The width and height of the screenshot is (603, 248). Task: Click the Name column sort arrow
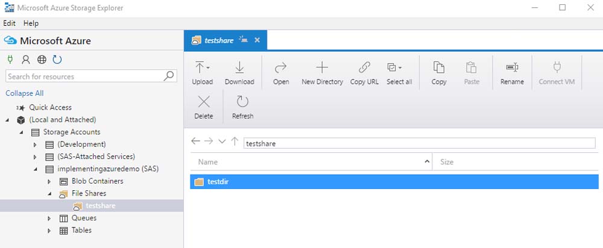(426, 162)
